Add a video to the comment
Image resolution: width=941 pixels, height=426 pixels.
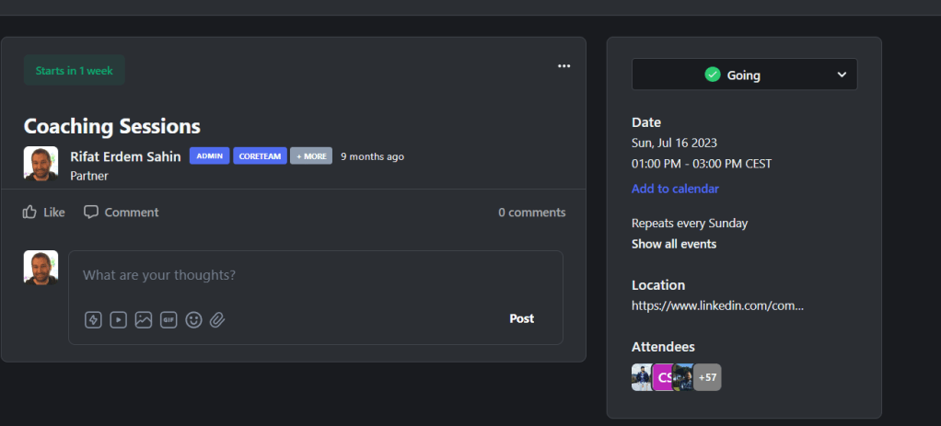118,320
